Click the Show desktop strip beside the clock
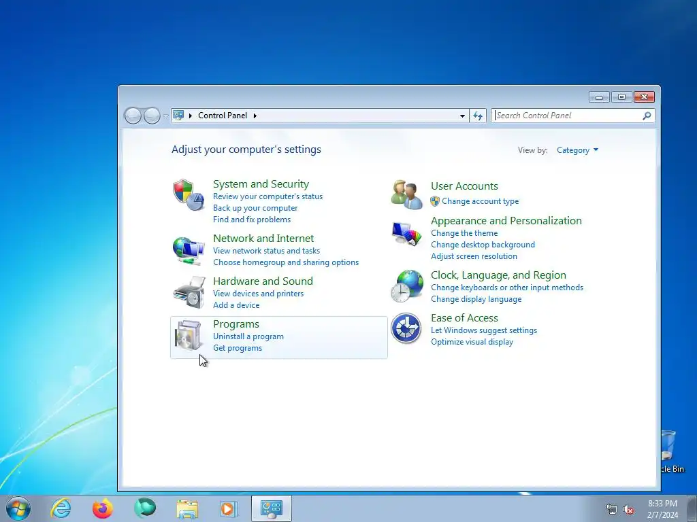 (x=692, y=508)
